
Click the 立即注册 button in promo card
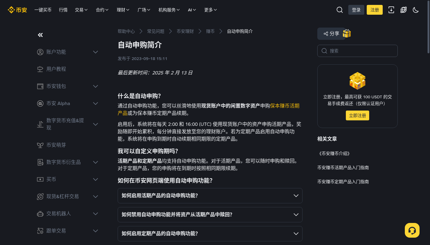358,115
